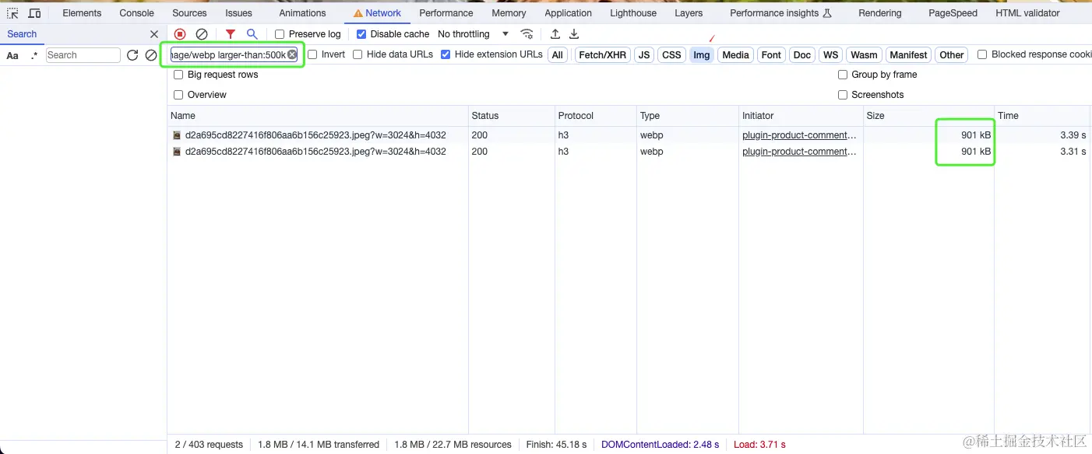Clear the filter text with X icon

[x=292, y=54]
